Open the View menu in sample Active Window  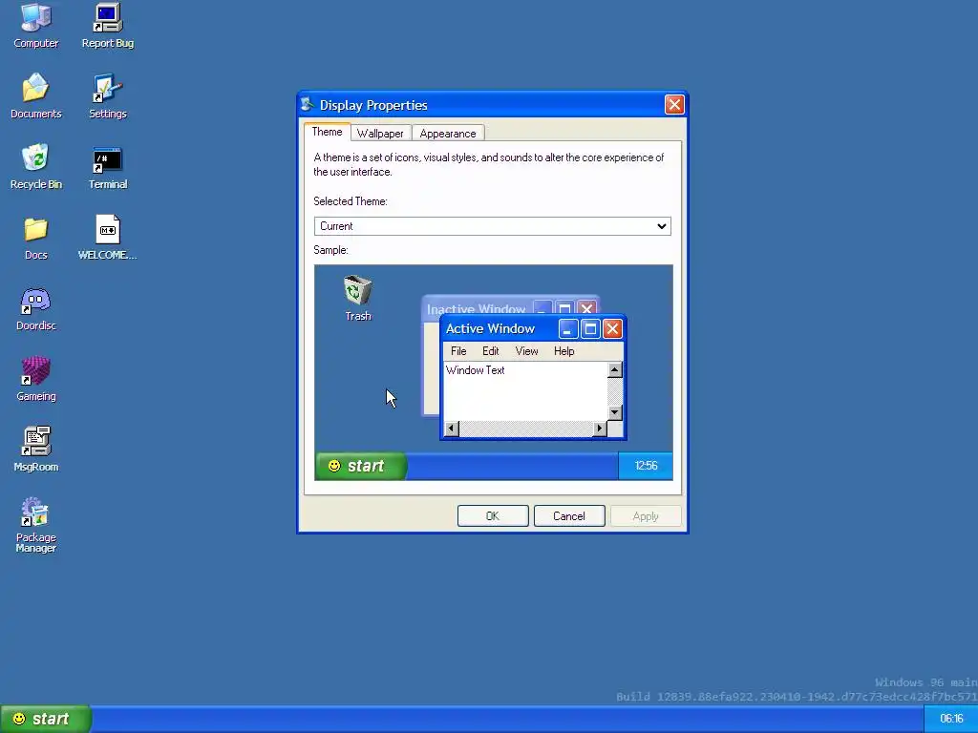coord(526,351)
